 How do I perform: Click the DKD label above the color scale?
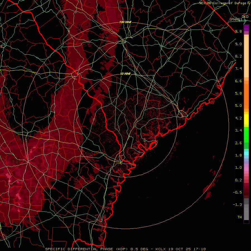click(x=245, y=16)
